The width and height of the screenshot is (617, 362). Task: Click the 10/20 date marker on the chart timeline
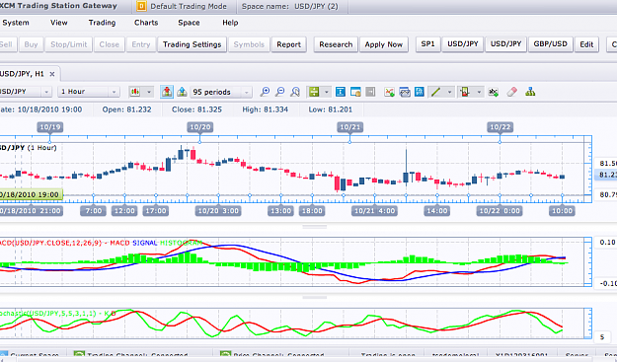199,127
